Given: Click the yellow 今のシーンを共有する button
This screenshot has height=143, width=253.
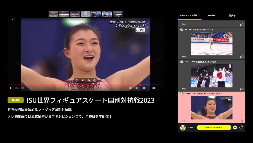Looking at the screenshot, I should 214,128.
